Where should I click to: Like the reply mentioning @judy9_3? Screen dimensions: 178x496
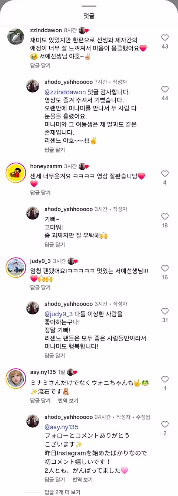[165, 311]
